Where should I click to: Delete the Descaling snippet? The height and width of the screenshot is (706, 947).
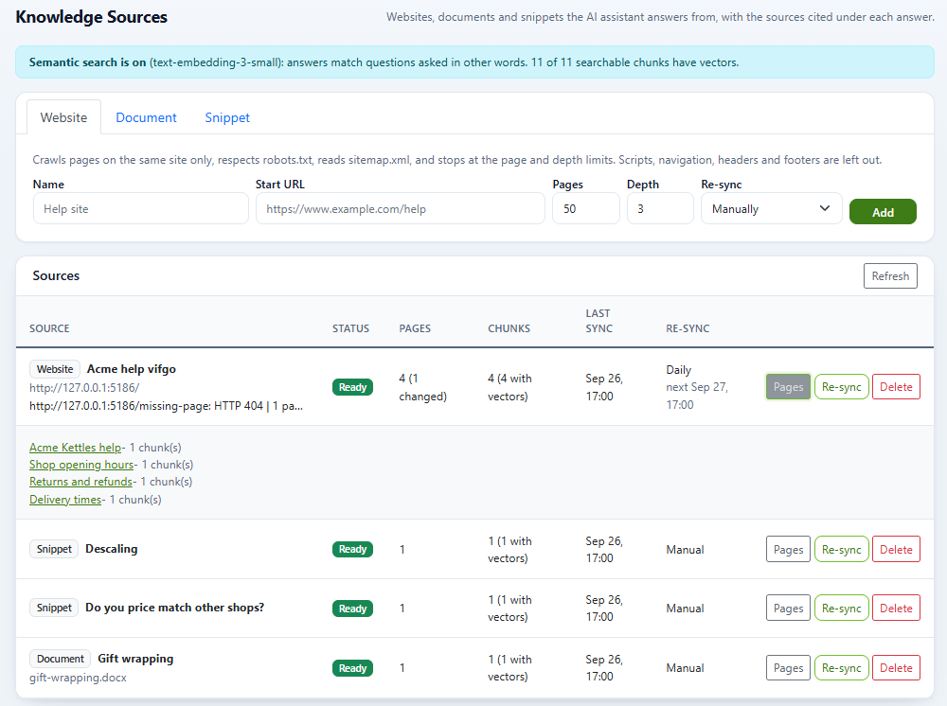click(x=896, y=549)
